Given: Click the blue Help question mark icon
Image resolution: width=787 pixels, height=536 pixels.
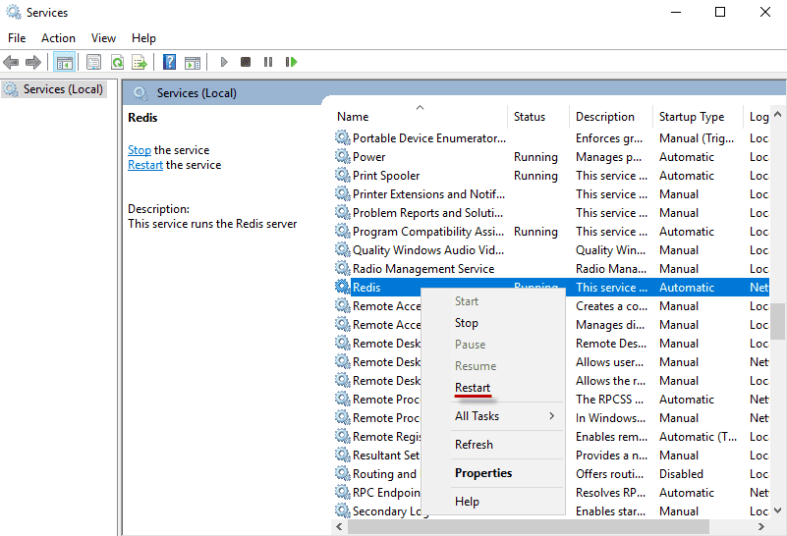Looking at the screenshot, I should coord(170,62).
